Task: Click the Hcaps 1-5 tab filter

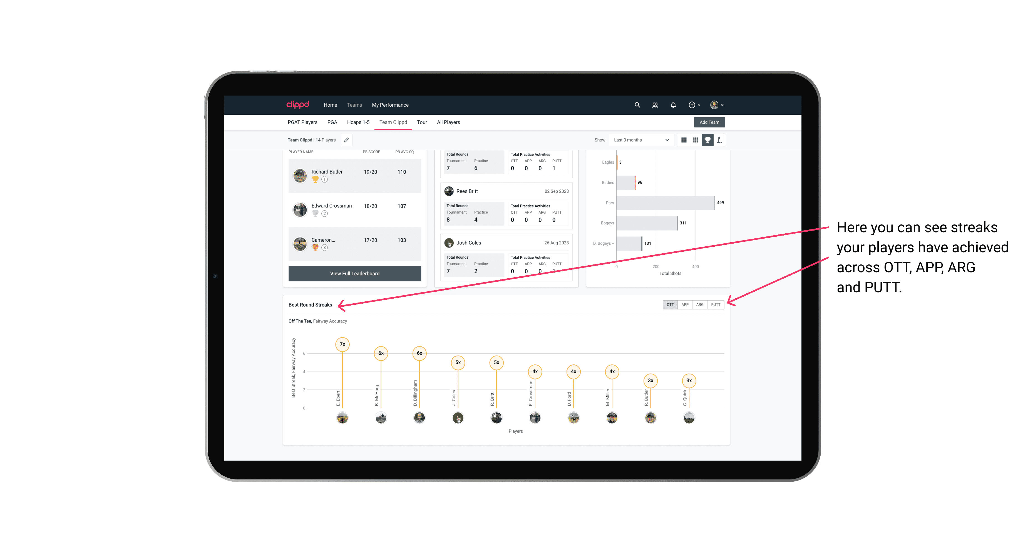Action: point(356,122)
